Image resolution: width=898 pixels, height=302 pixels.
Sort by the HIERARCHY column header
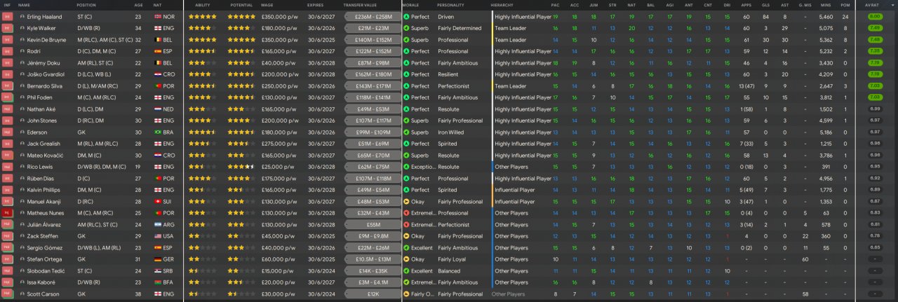tap(502, 5)
